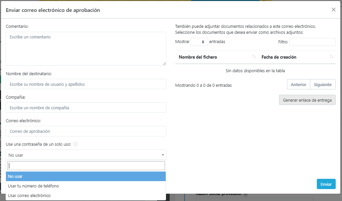Image resolution: width=342 pixels, height=201 pixels.
Task: Click the Correo electrónico input field
Action: click(x=86, y=131)
